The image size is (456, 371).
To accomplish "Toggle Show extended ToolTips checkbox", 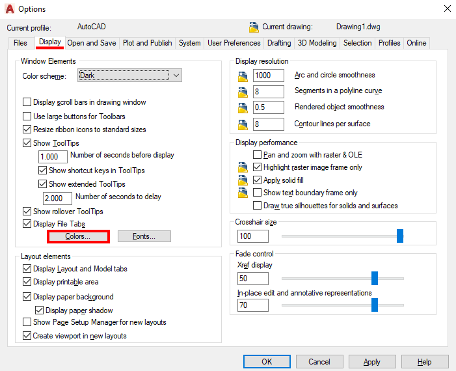I will coord(43,184).
